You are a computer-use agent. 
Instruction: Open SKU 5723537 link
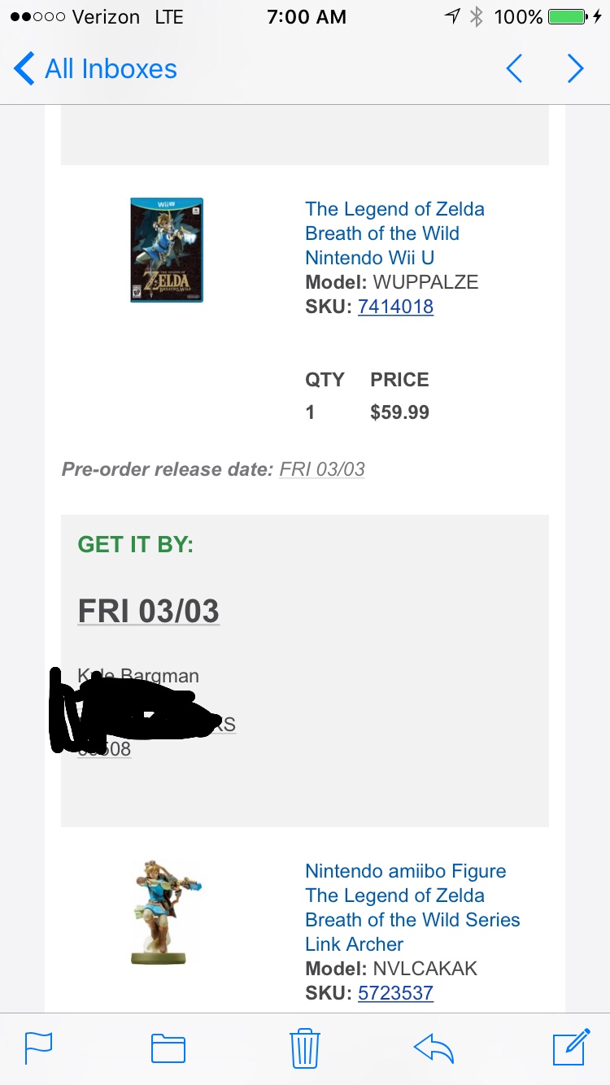[x=395, y=993]
